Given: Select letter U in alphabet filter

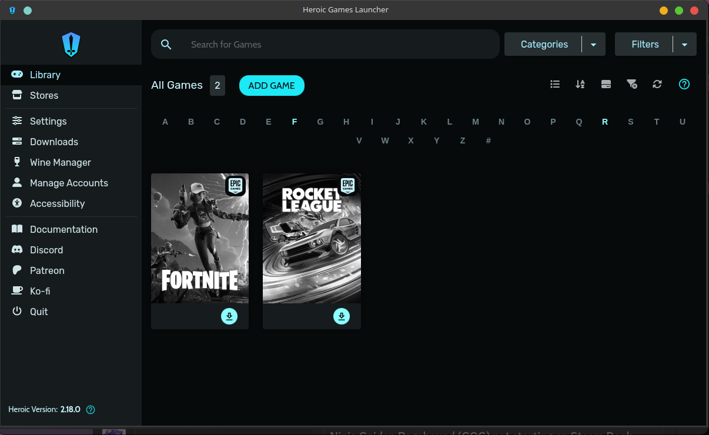Looking at the screenshot, I should click(x=683, y=122).
